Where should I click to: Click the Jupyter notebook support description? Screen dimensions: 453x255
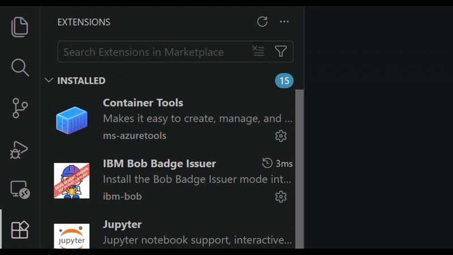197,240
